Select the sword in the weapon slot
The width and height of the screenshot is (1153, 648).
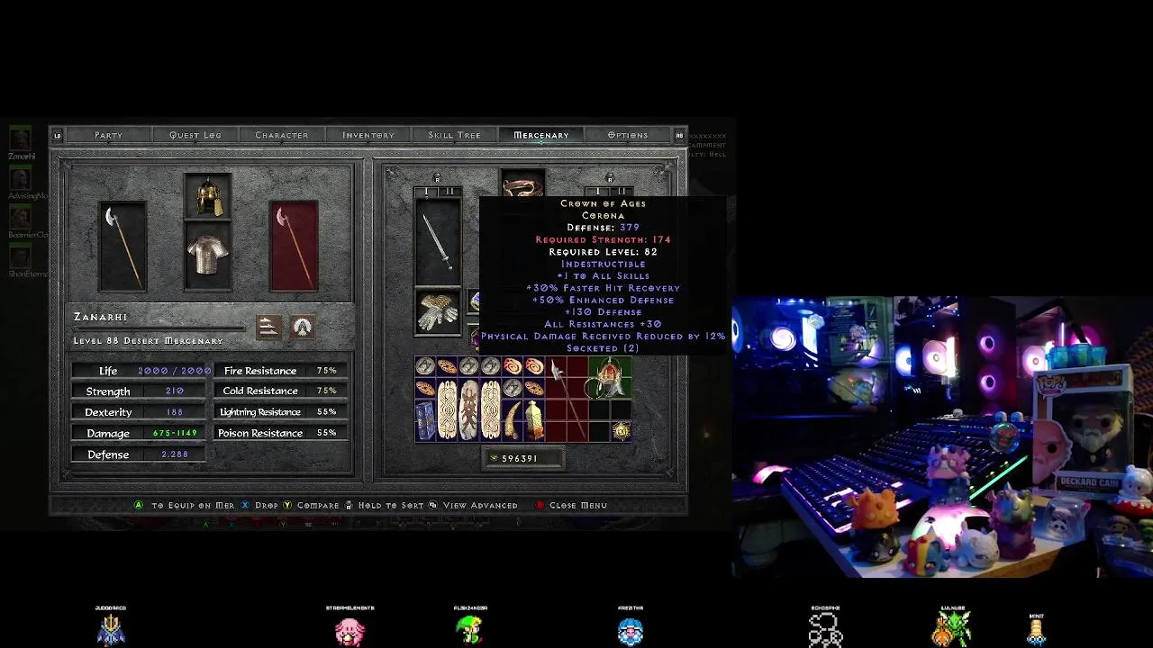pyautogui.click(x=438, y=241)
